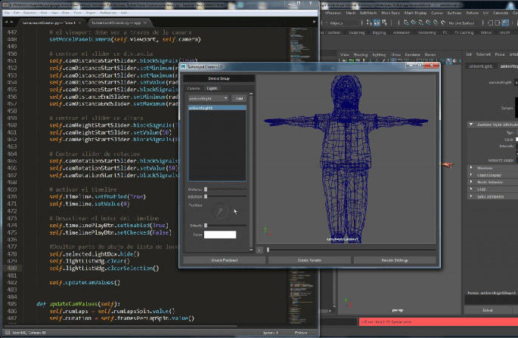Open Shading menu in Maya viewport panel
This screenshot has height=338, width=518.
[x=360, y=55]
